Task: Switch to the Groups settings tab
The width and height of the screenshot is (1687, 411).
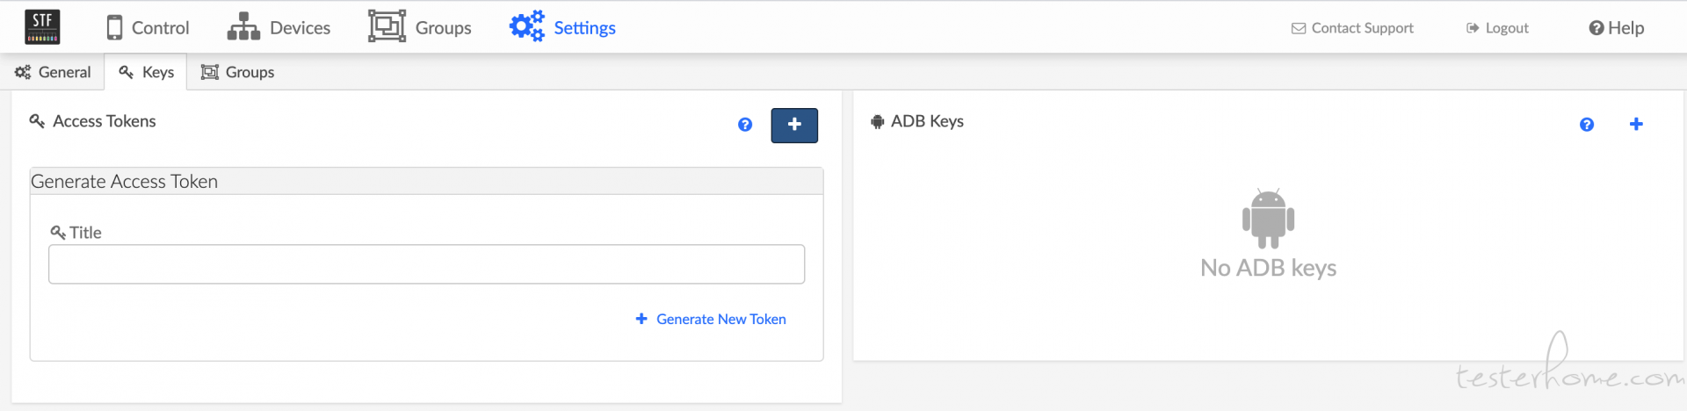Action: point(238,72)
